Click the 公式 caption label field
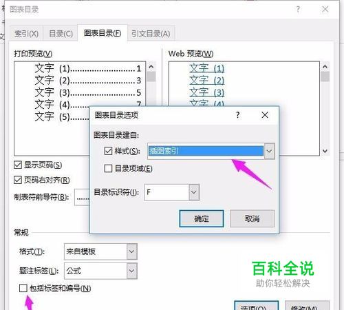The image size is (344, 310). [96, 271]
